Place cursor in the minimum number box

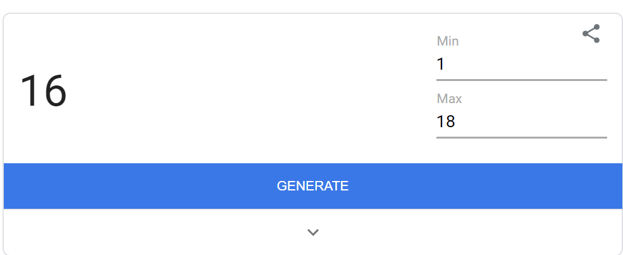(522, 65)
